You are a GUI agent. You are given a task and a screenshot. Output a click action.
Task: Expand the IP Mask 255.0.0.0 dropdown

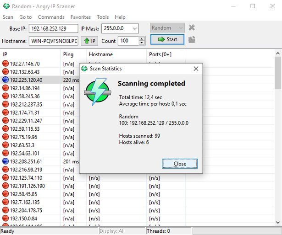(x=135, y=28)
